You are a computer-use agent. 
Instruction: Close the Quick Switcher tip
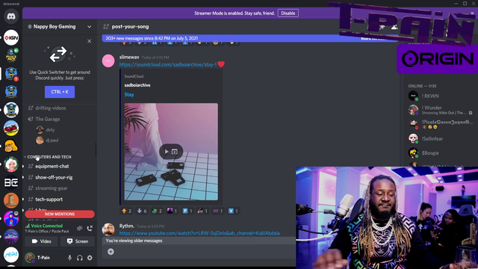pyautogui.click(x=90, y=41)
